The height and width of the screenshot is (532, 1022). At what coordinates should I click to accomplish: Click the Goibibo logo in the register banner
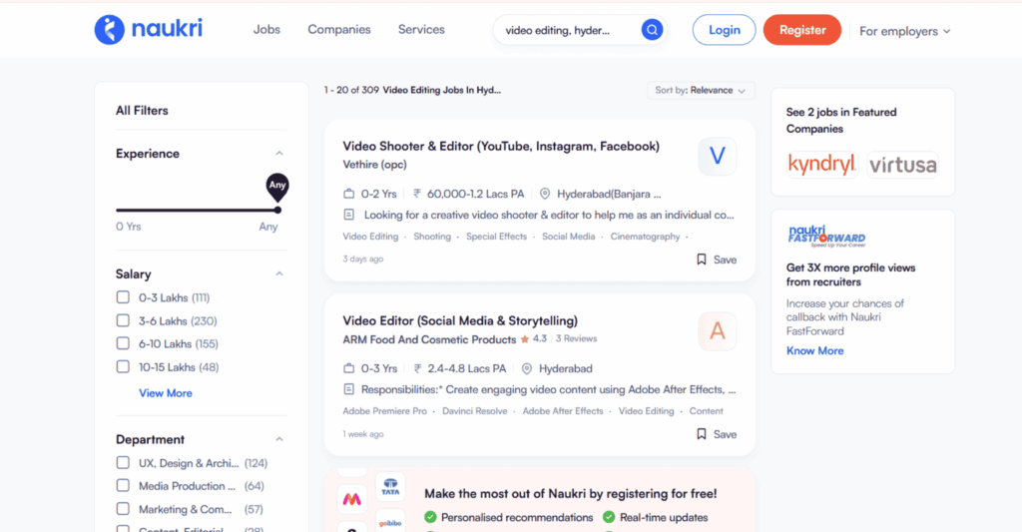click(x=390, y=523)
